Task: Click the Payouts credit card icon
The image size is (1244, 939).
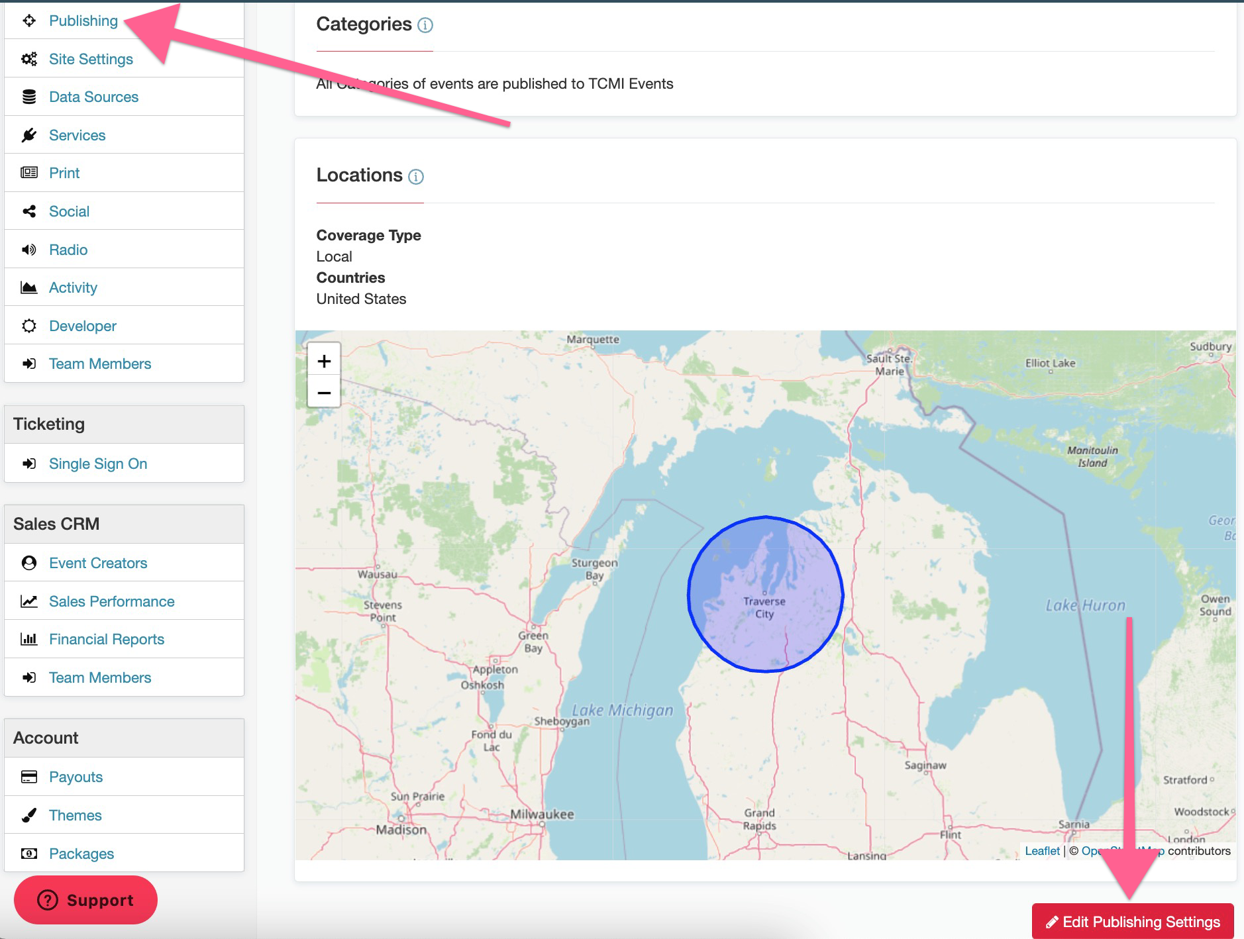Action: coord(29,777)
